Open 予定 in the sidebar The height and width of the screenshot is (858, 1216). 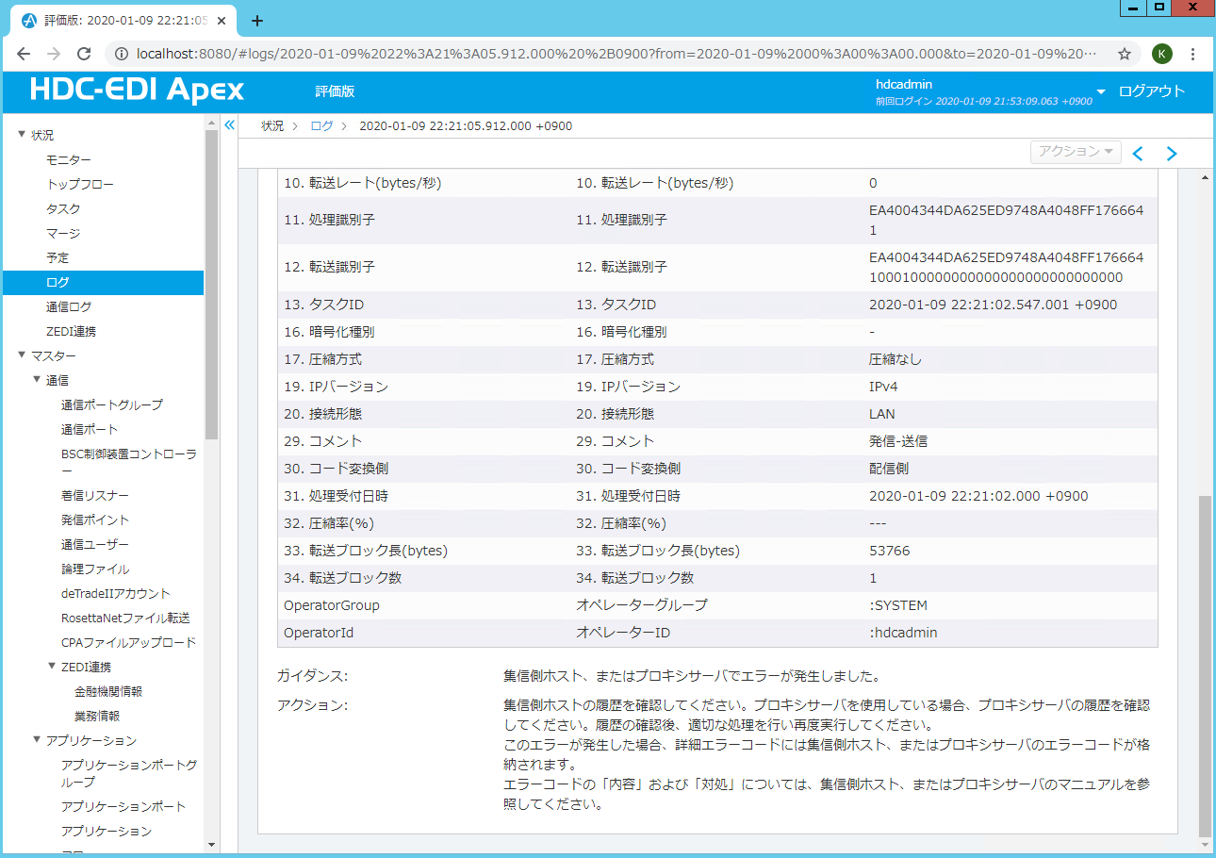pyautogui.click(x=58, y=257)
